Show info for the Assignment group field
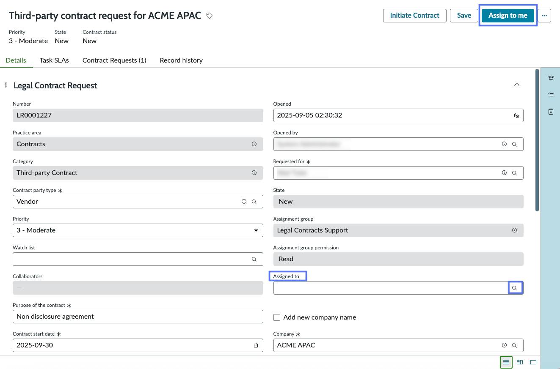 click(514, 230)
